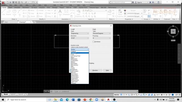Click the TOP face of the ViewCube
Viewport: 182px width, 102px height.
point(173,31)
